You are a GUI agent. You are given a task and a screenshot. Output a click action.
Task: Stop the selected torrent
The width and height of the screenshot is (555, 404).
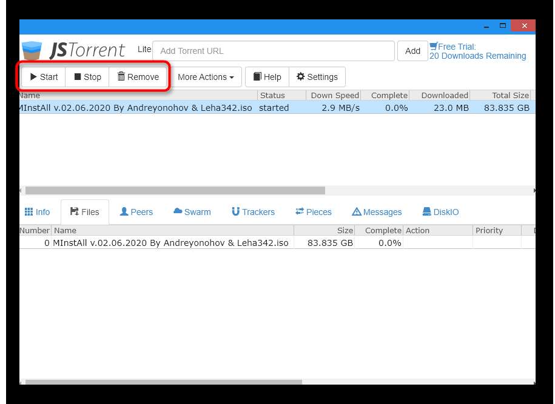coord(87,77)
